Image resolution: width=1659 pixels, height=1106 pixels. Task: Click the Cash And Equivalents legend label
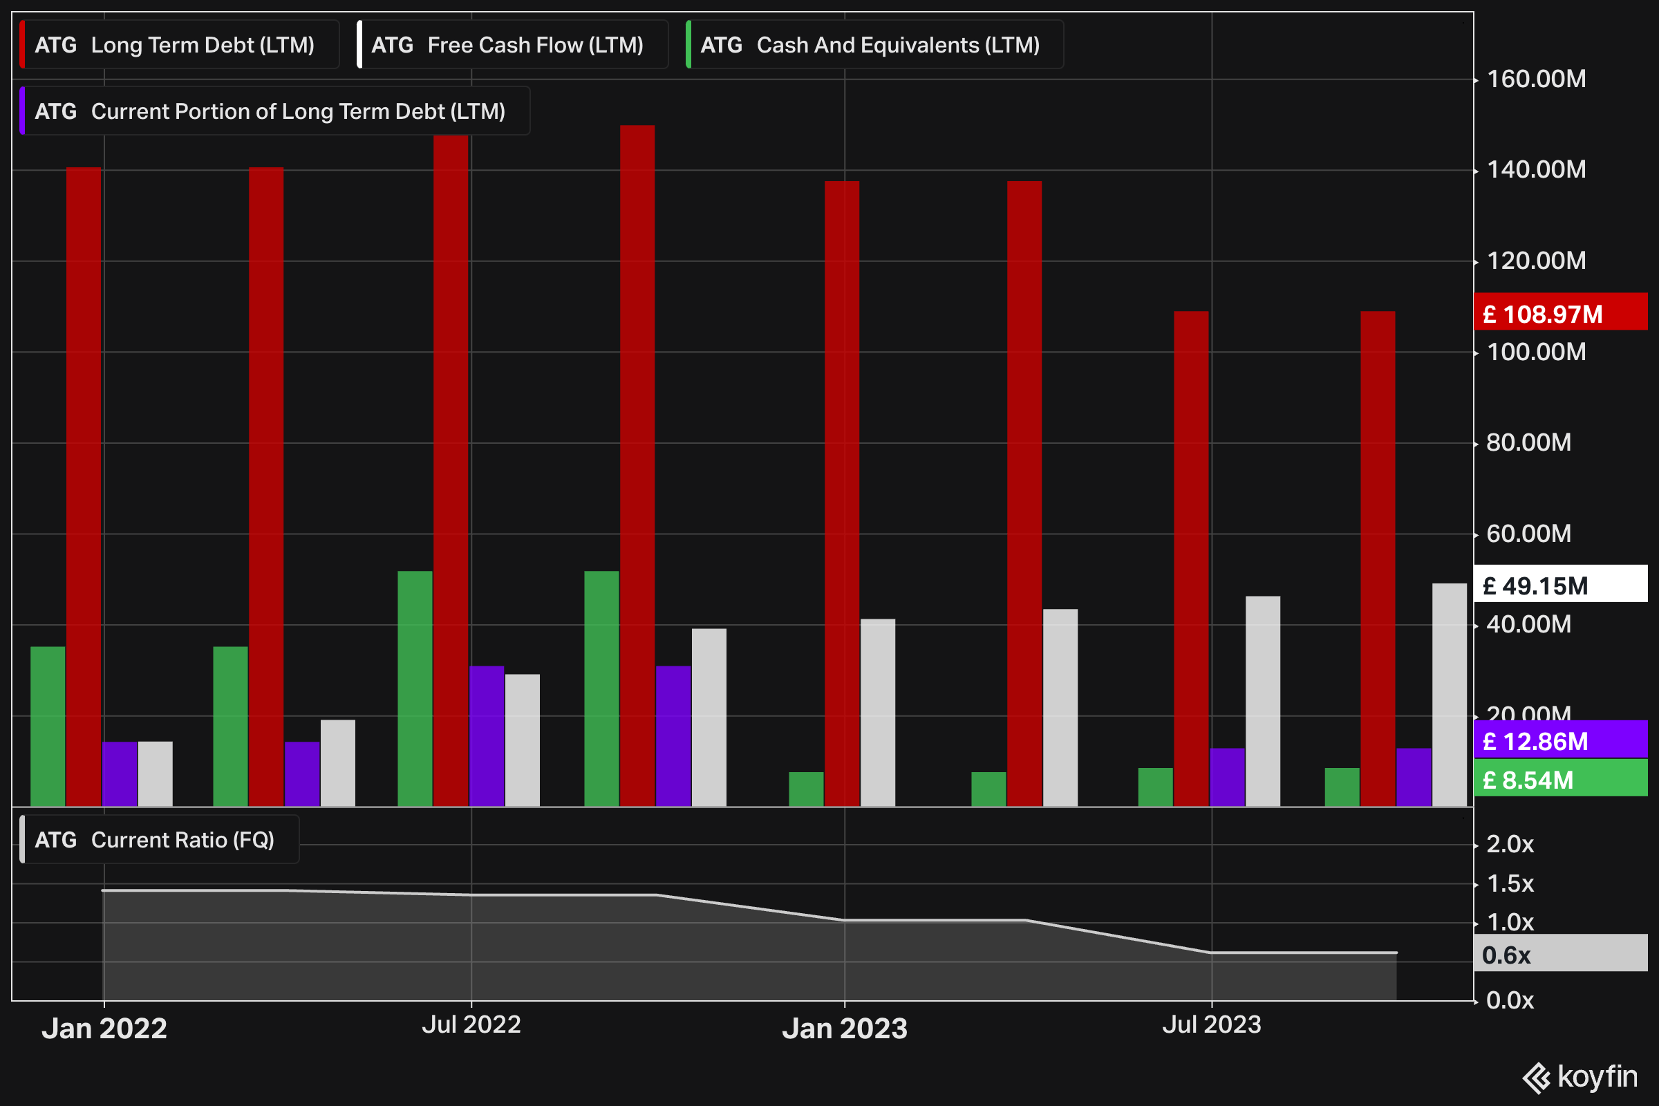897,45
